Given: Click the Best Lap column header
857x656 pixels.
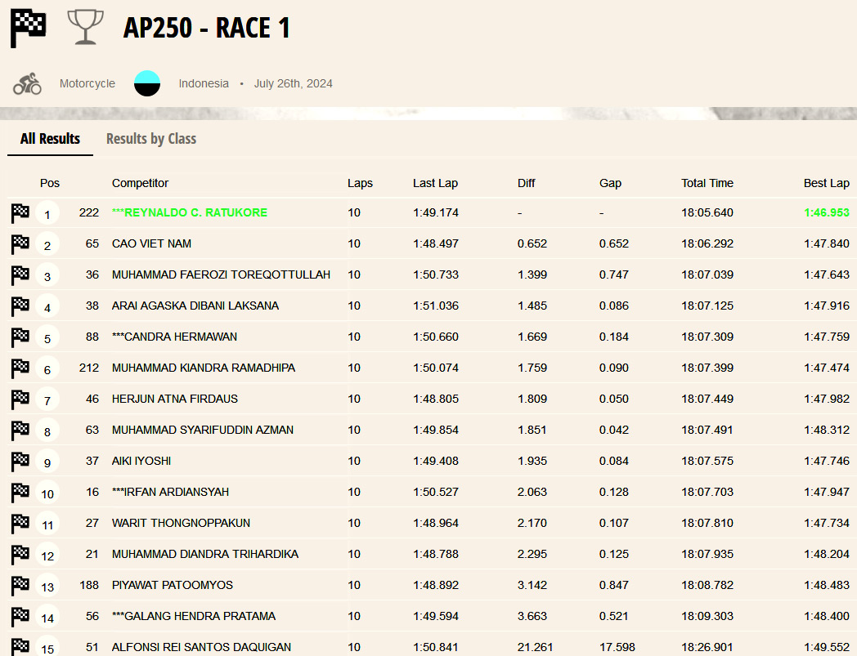Looking at the screenshot, I should pos(826,184).
